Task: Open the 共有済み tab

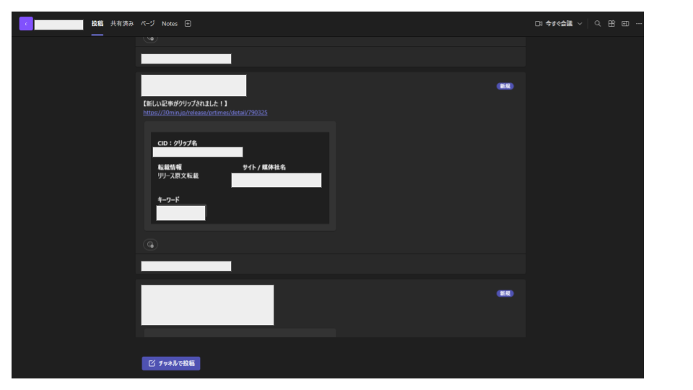Action: pyautogui.click(x=122, y=23)
